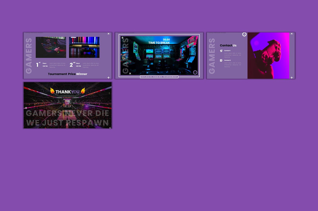Select the 2nd Place number text

tap(71, 65)
